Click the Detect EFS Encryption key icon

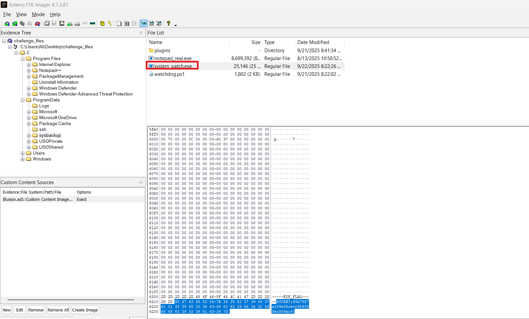click(110, 24)
